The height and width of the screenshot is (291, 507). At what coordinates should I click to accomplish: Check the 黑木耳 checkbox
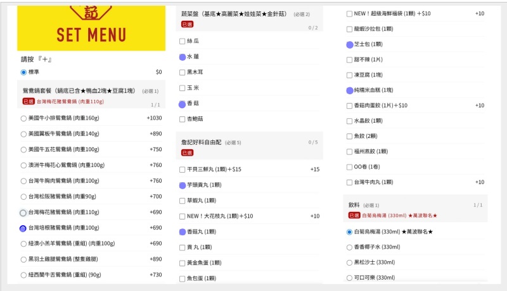[182, 73]
